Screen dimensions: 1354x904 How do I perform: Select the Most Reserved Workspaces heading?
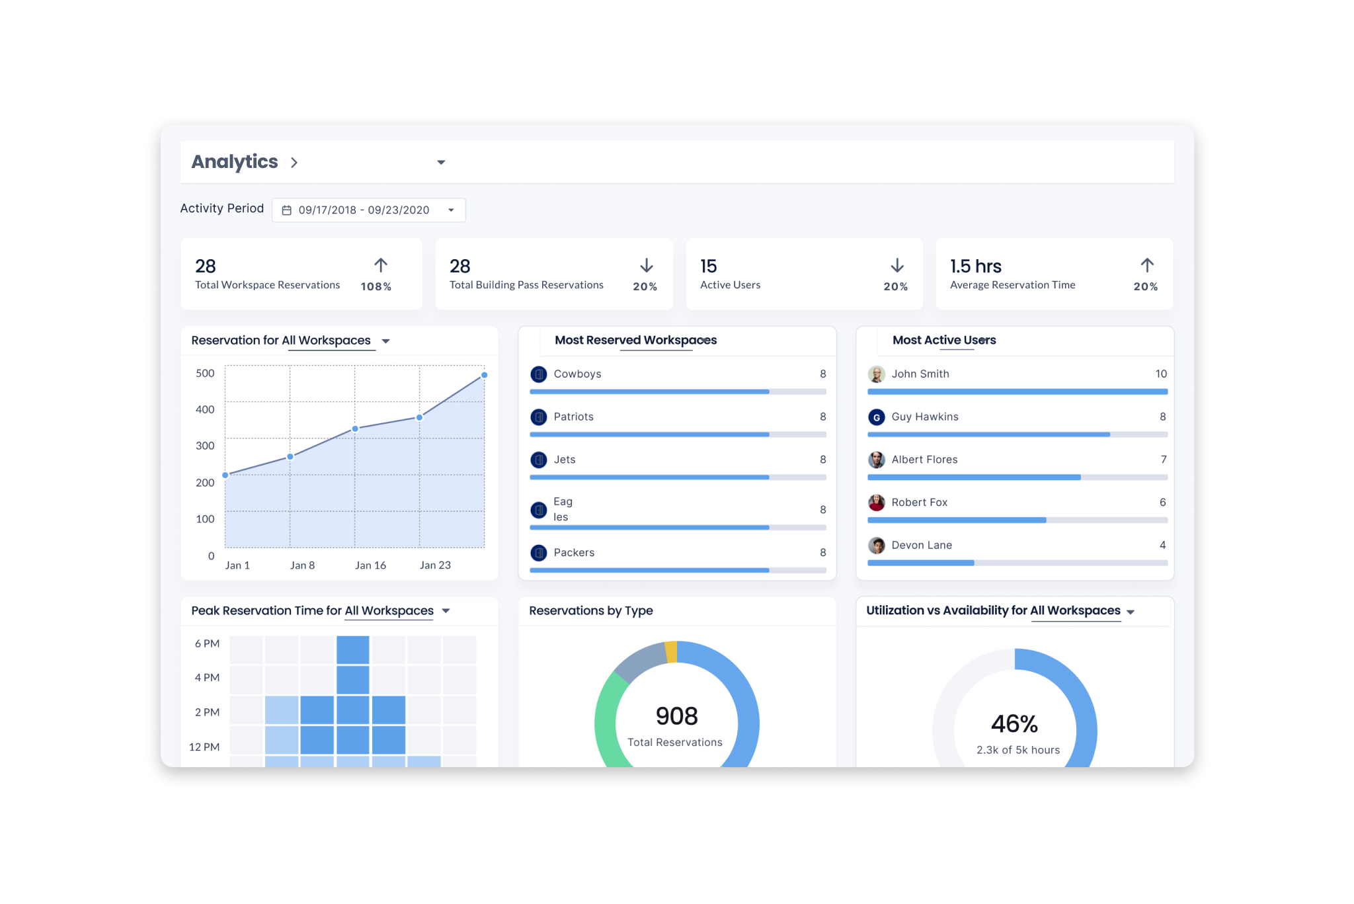(x=635, y=340)
